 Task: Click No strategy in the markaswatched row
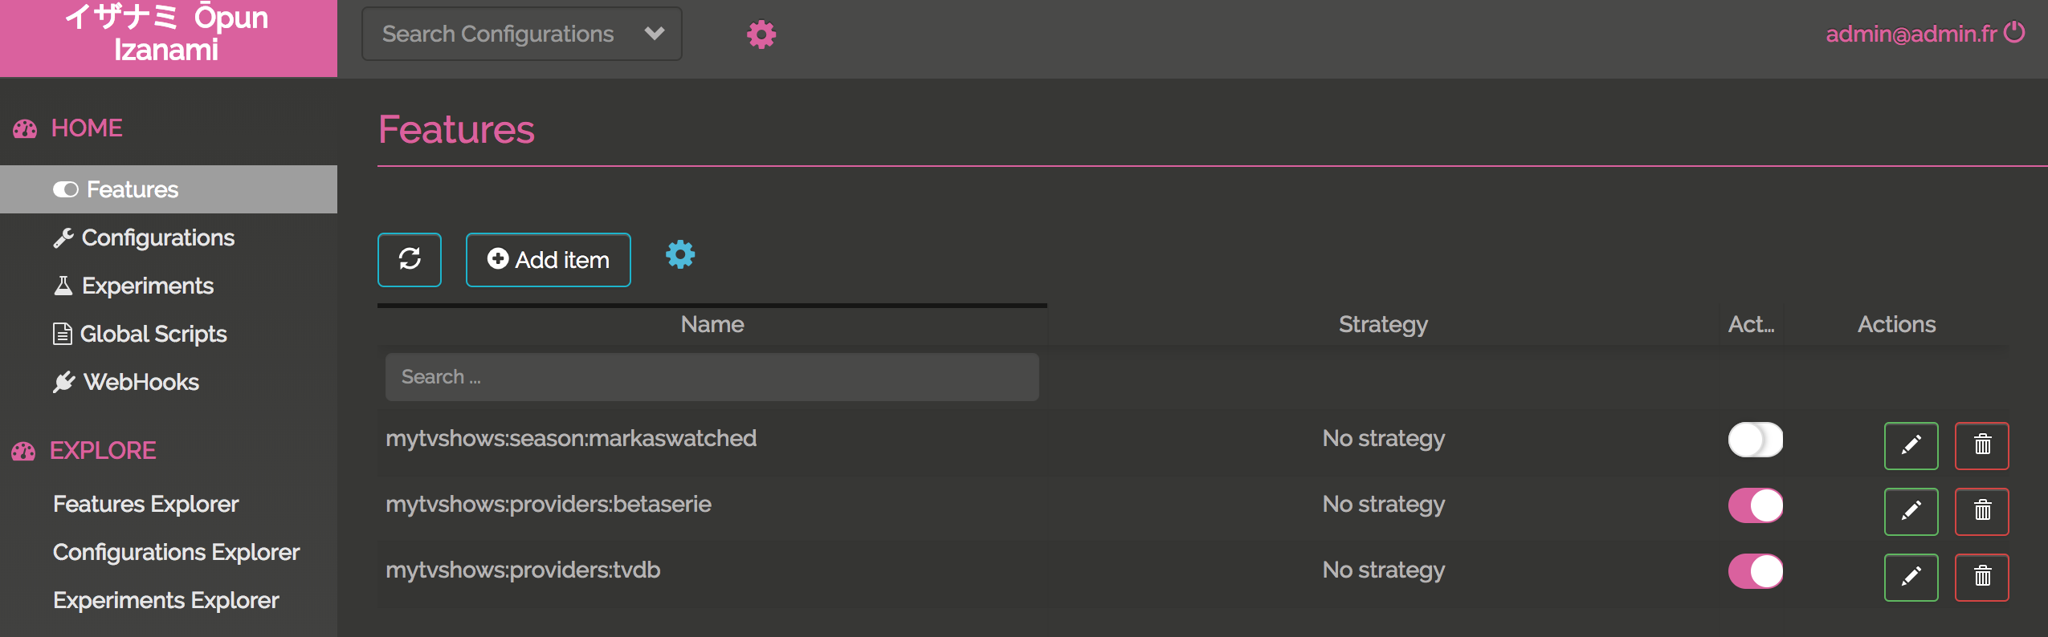1383,438
